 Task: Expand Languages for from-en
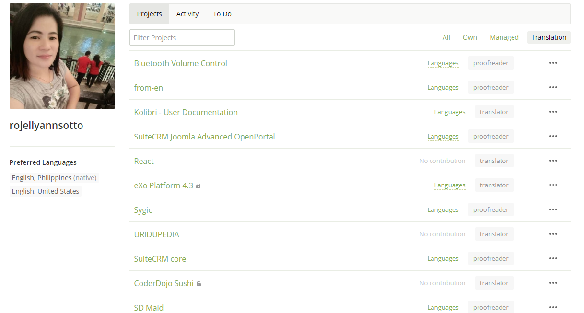click(x=443, y=88)
